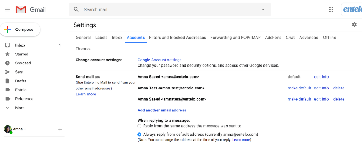Open Forwarding and POP/IMAP tab
Screen dimensions: 363x143
(235, 38)
